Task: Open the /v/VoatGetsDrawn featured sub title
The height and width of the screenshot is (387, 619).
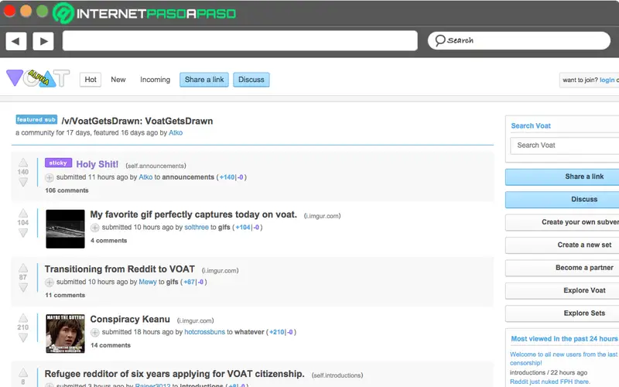Action: tap(137, 121)
